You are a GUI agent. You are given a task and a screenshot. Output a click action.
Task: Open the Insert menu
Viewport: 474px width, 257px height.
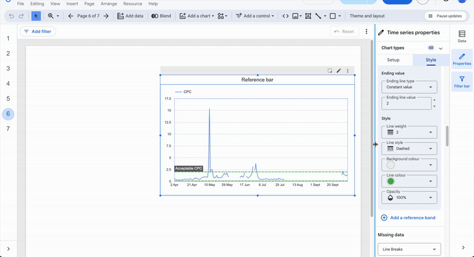click(x=72, y=4)
